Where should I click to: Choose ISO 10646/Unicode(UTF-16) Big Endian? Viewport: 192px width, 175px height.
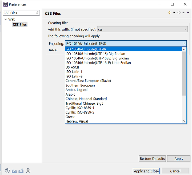(x=123, y=54)
